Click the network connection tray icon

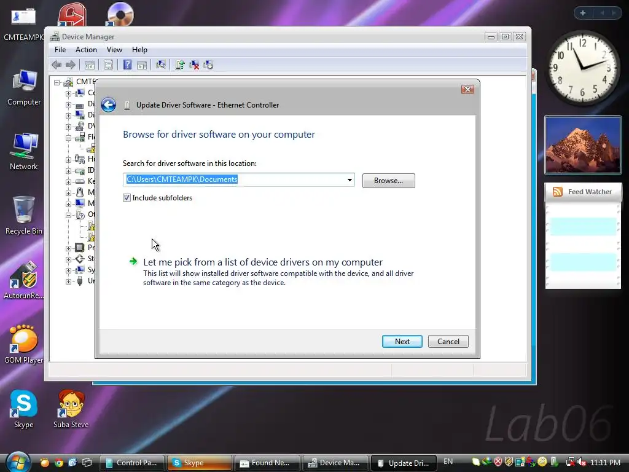pyautogui.click(x=570, y=462)
